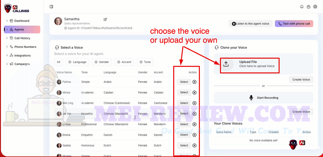Click Fatima's avatar thumbnail
The image size is (323, 157).
[x=59, y=82]
